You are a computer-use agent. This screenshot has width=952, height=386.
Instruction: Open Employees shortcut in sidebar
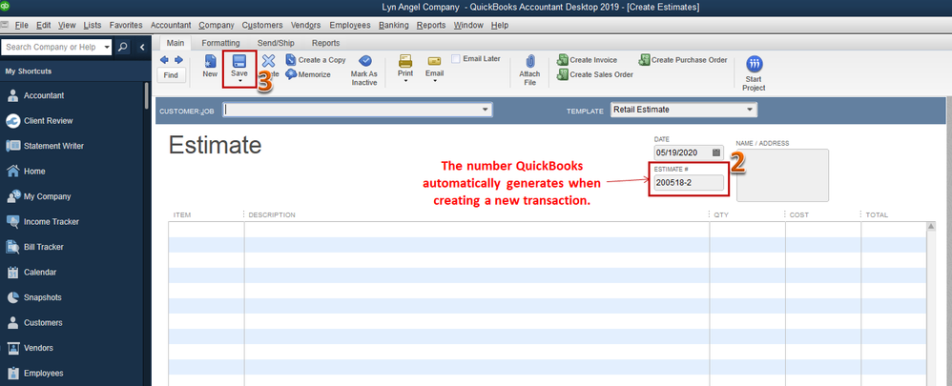click(43, 374)
